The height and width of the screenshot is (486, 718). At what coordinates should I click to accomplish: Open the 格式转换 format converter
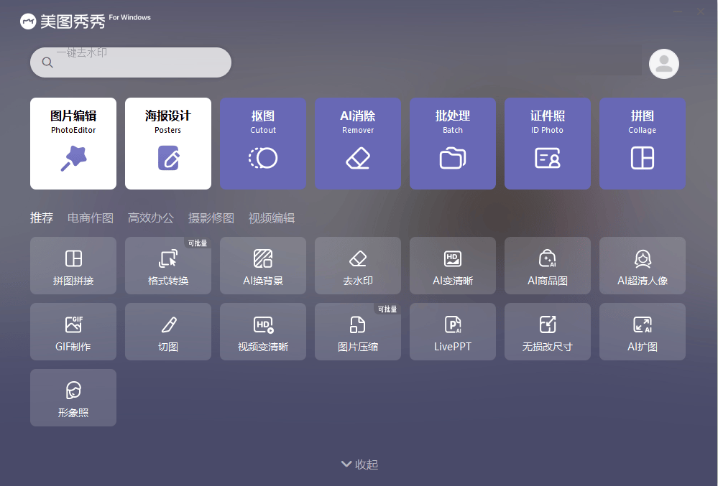point(168,265)
